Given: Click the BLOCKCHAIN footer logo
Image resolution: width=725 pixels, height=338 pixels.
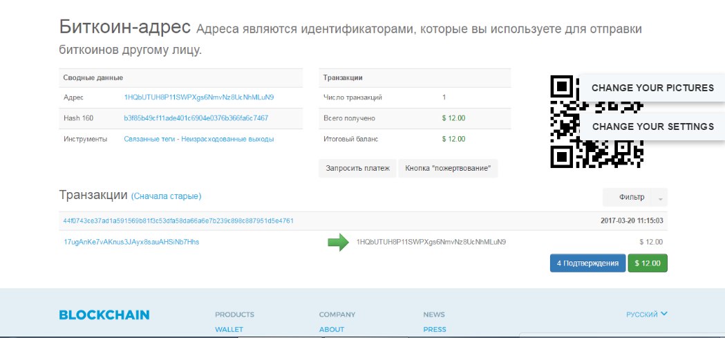Looking at the screenshot, I should coord(104,315).
